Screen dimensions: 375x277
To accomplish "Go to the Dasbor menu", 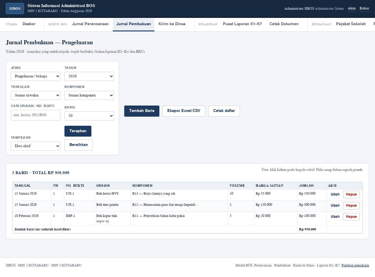I will pyautogui.click(x=29, y=24).
